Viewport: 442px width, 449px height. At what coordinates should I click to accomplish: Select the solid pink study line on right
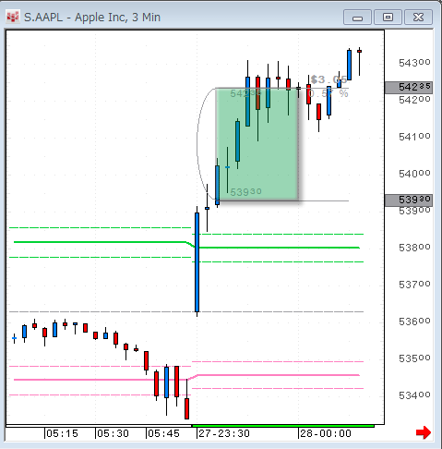279,375
